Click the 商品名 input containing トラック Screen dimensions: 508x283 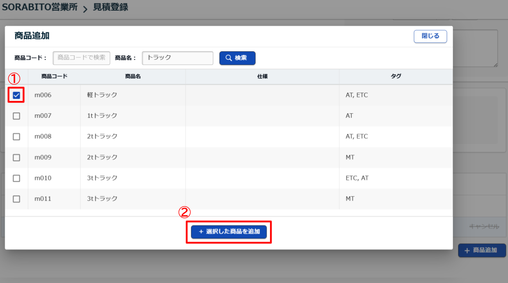click(x=177, y=58)
